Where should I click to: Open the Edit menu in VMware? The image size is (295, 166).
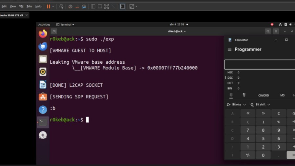(4, 7)
